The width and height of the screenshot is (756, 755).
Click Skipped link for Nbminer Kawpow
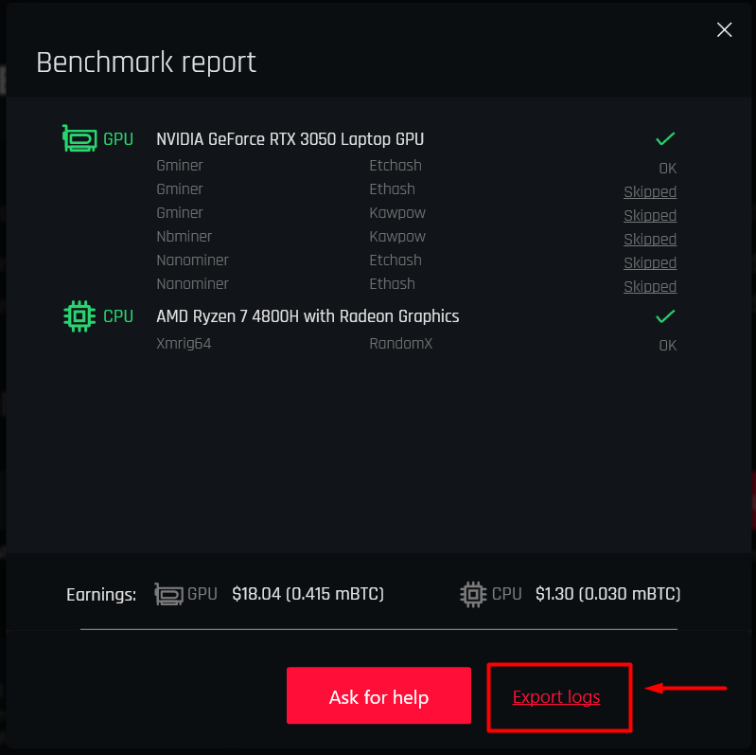point(650,239)
